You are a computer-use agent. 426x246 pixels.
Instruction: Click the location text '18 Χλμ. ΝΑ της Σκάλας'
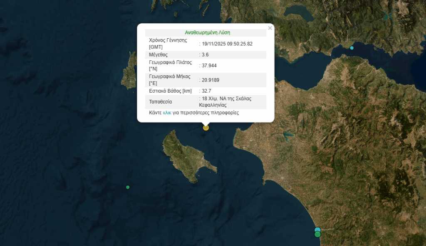point(227,98)
